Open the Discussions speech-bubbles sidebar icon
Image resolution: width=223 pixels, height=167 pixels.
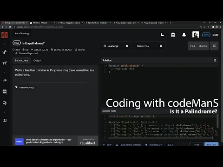(5, 103)
